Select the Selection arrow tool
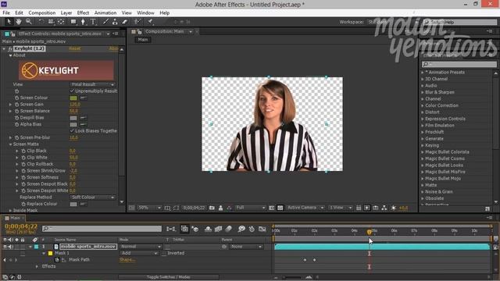 click(9, 22)
